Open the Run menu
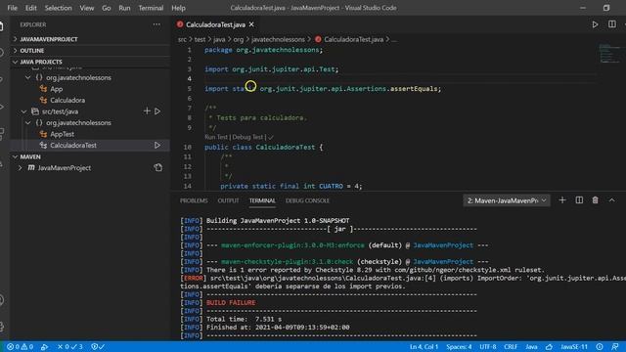626x352 pixels. pos(124,8)
